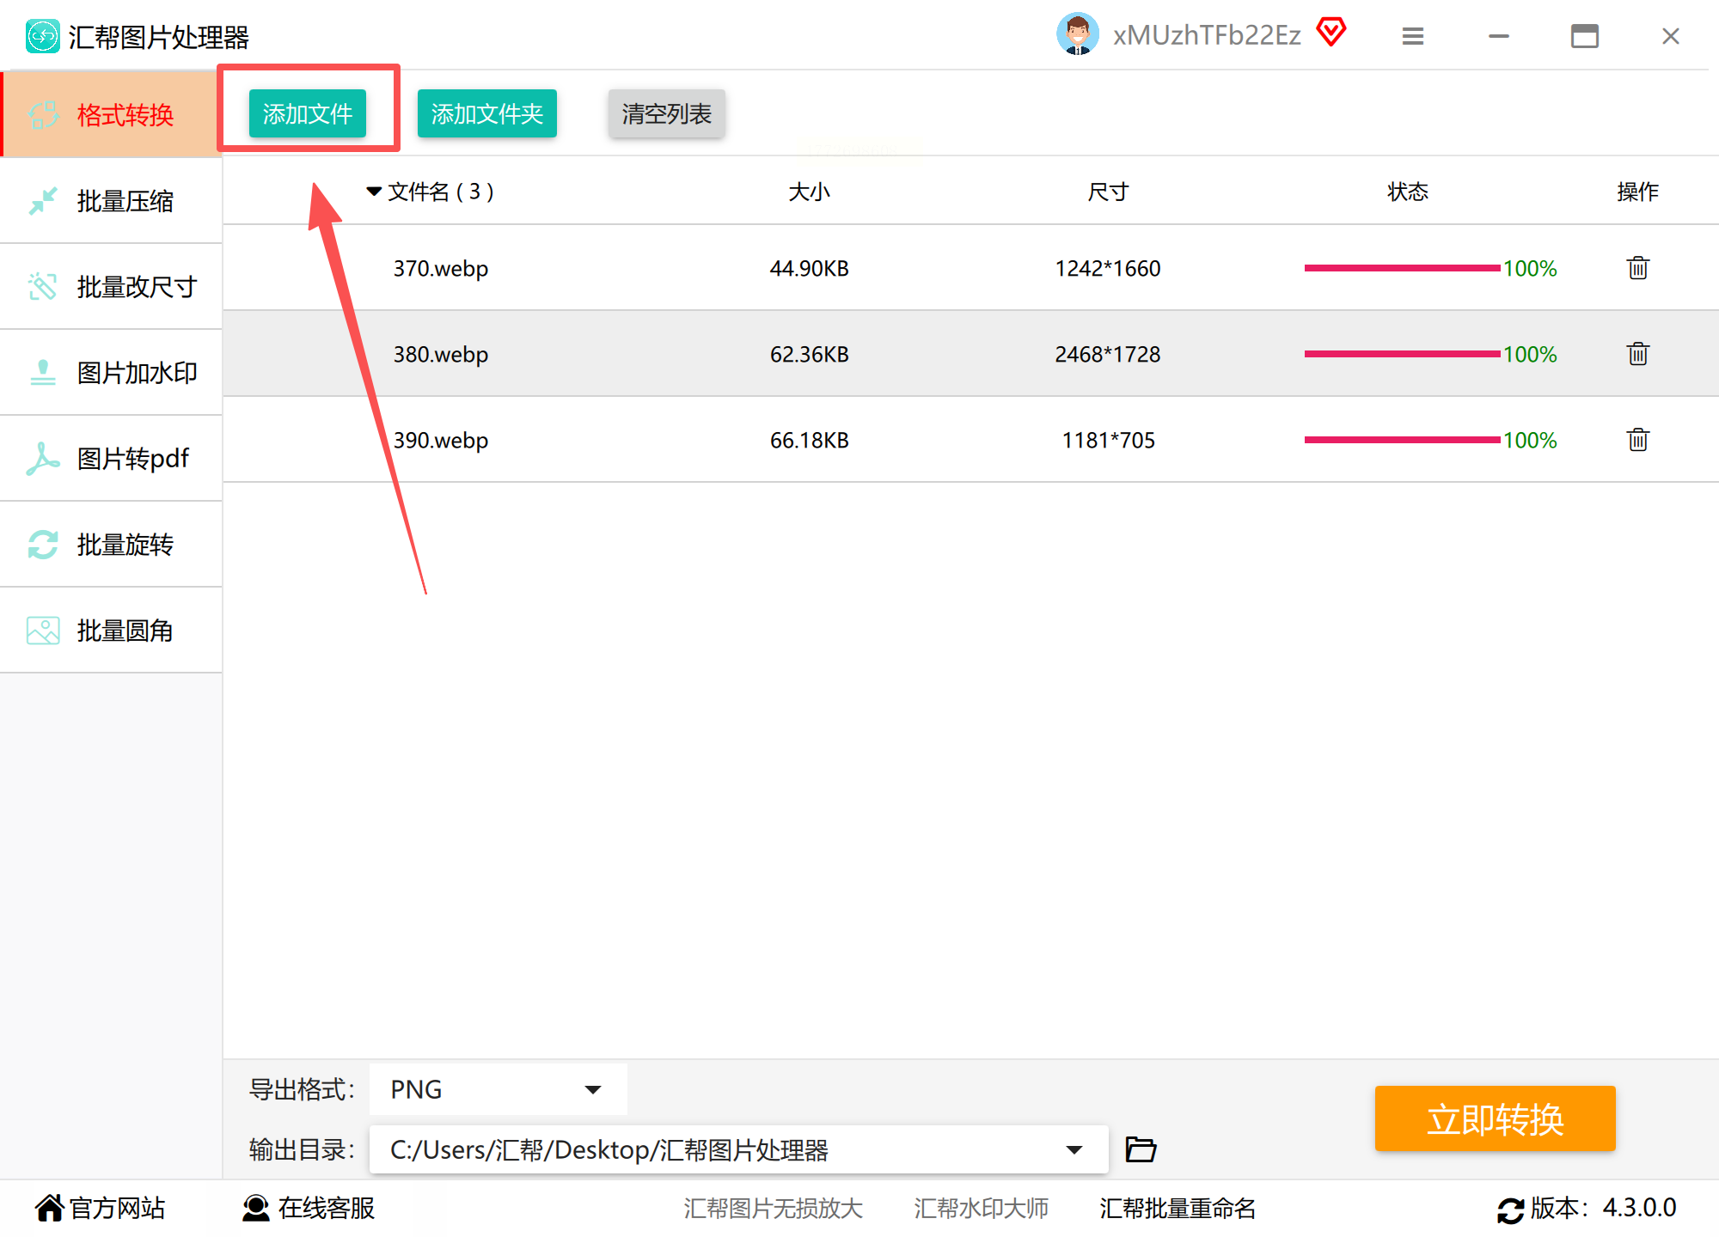Image resolution: width=1719 pixels, height=1237 pixels.
Task: Click the version refresh icon
Action: [1510, 1210]
